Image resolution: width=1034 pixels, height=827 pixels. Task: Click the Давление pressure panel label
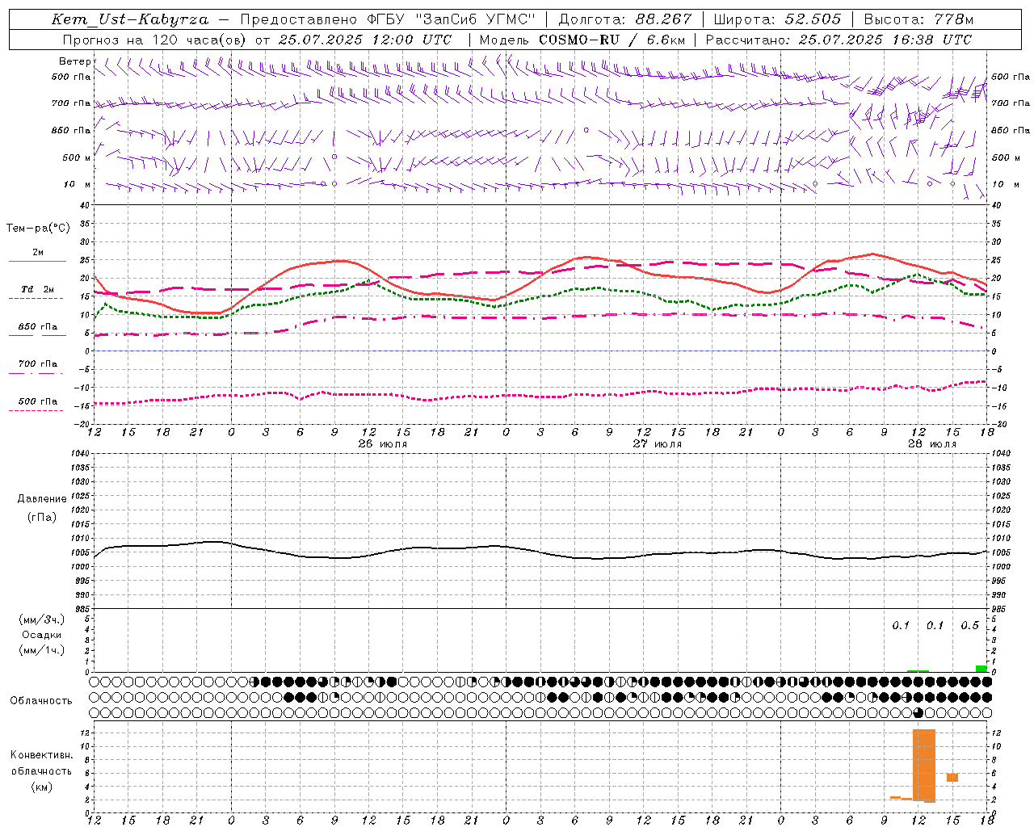coord(42,499)
